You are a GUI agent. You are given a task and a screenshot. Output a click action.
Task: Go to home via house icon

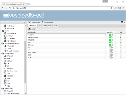pos(29,22)
